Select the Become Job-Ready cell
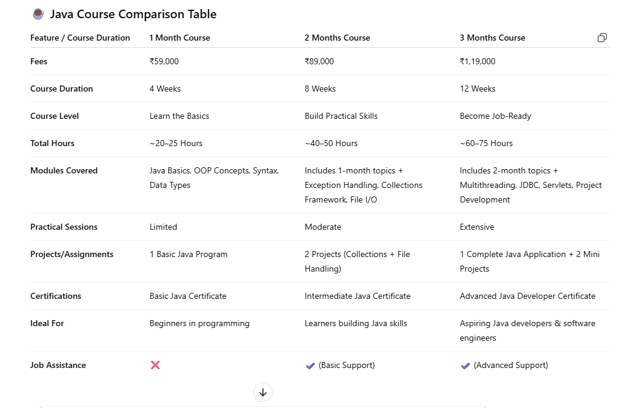635x408 pixels. (497, 116)
